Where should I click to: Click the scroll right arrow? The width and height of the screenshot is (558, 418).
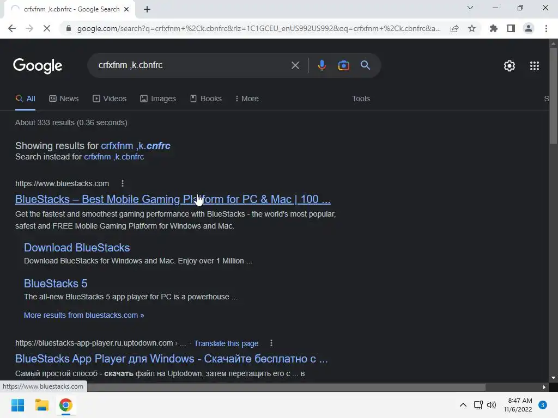point(544,387)
